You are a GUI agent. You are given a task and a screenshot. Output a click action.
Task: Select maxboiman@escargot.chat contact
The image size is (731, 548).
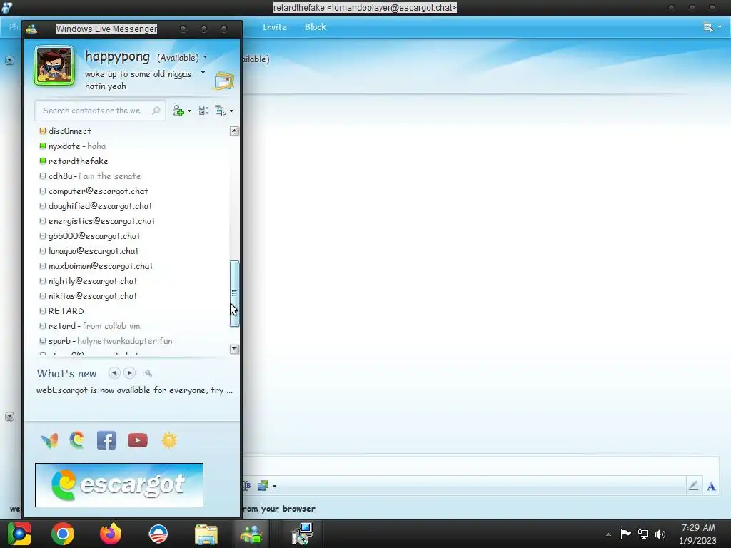pos(96,265)
